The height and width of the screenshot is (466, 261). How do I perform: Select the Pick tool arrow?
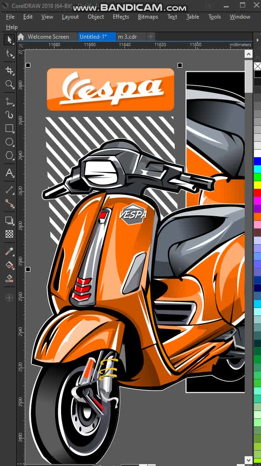[9, 40]
